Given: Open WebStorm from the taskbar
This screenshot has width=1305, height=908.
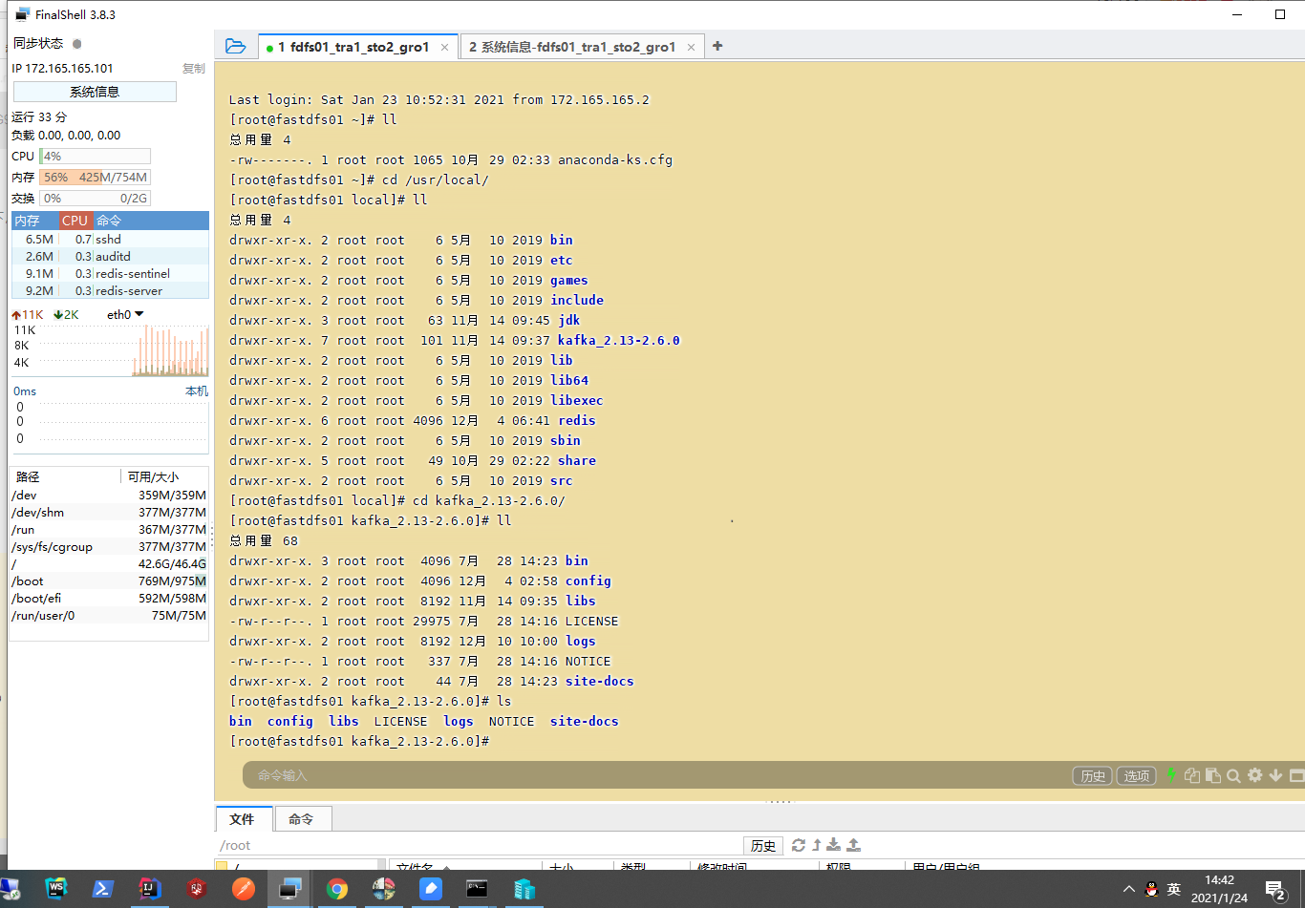Looking at the screenshot, I should pos(55,889).
